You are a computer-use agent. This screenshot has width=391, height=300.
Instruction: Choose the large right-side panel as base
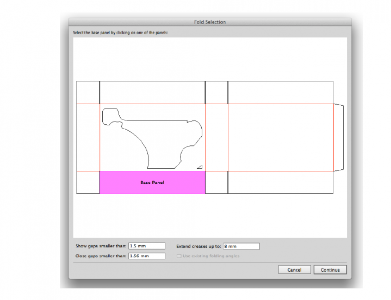click(280, 137)
